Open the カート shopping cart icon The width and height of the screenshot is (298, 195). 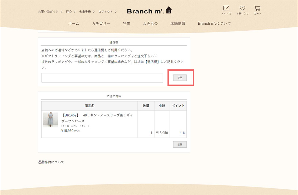(x=257, y=8)
